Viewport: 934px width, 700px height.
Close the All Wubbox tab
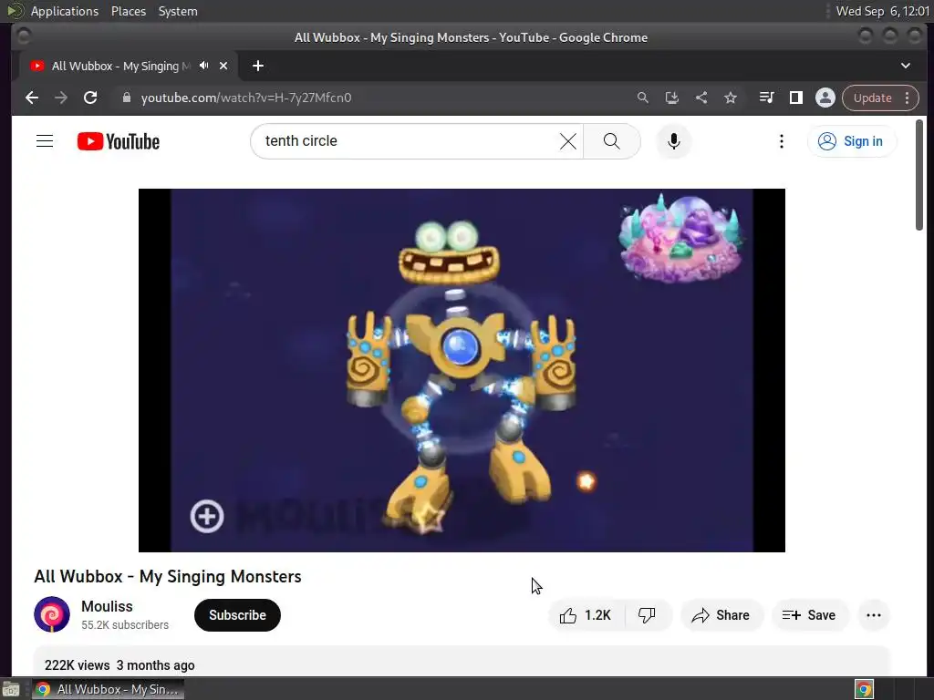click(223, 66)
